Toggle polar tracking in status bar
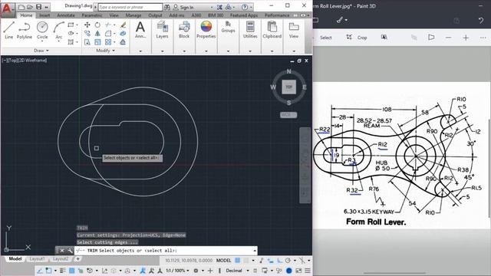 pyautogui.click(x=288, y=261)
